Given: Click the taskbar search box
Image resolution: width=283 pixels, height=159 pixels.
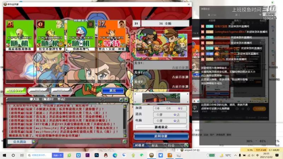Looking at the screenshot, I should [39, 155].
